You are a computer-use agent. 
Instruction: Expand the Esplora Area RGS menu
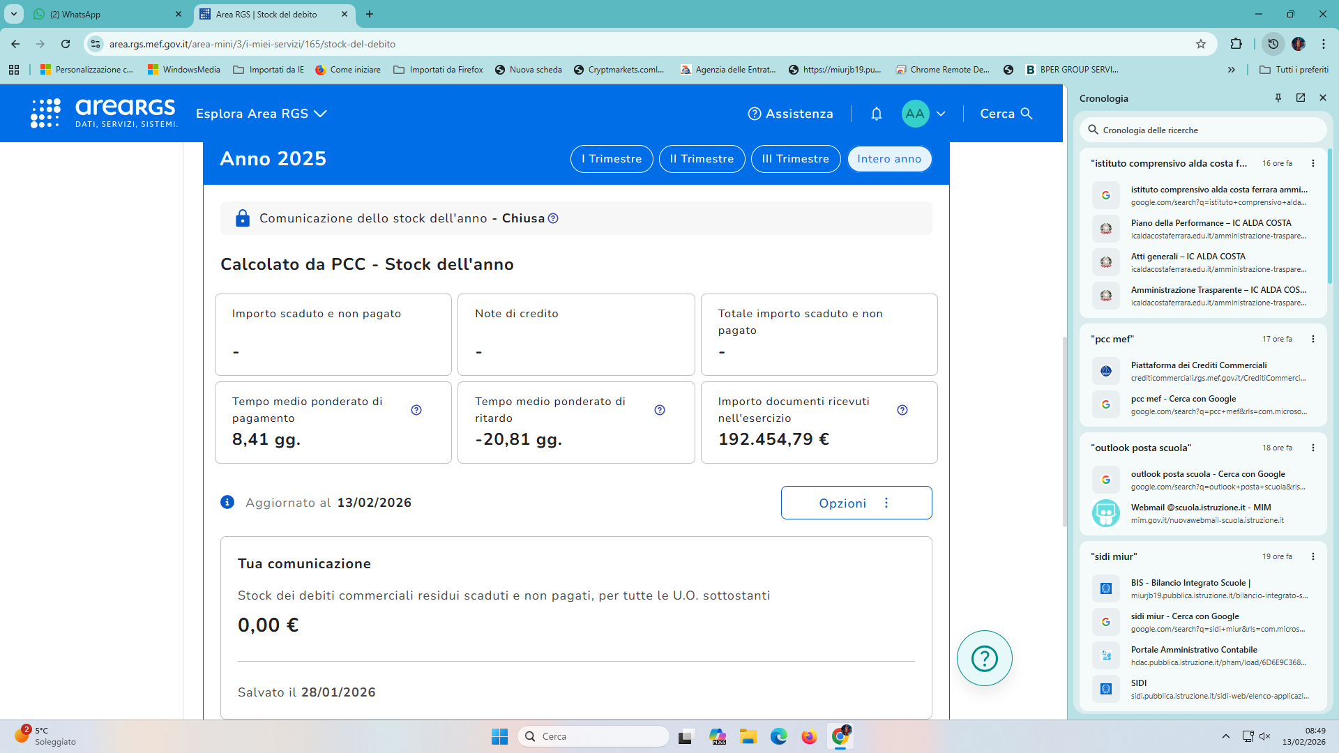(x=262, y=114)
